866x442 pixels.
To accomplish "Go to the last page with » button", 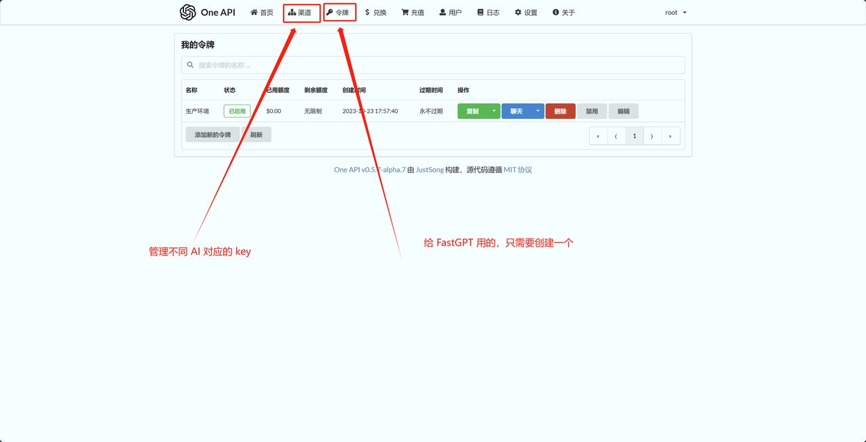I will [x=670, y=136].
